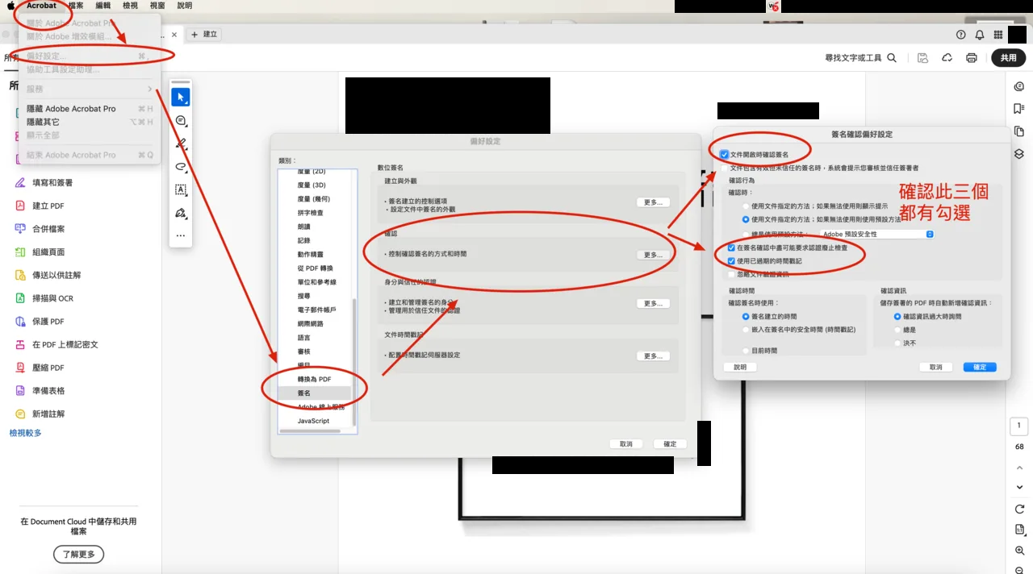Toggle 使用已過期的時間戳記 checkbox
This screenshot has height=574, width=1033.
pos(731,261)
